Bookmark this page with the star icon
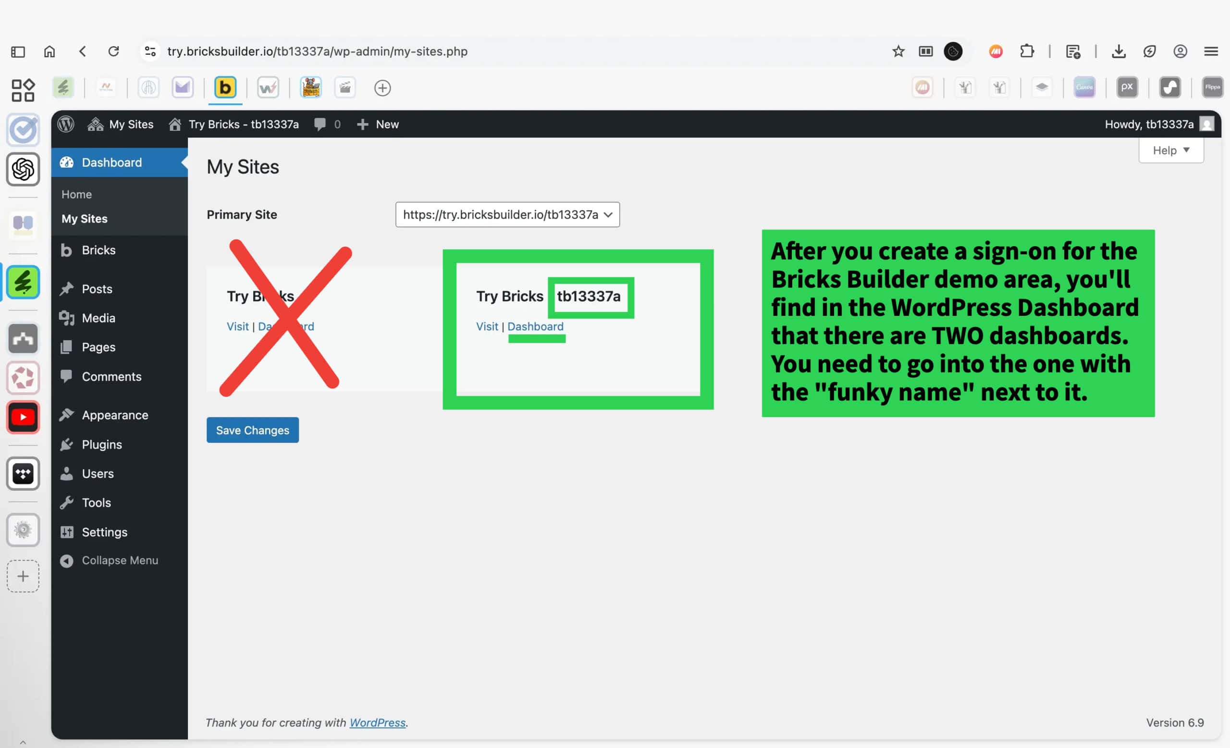 tap(898, 51)
